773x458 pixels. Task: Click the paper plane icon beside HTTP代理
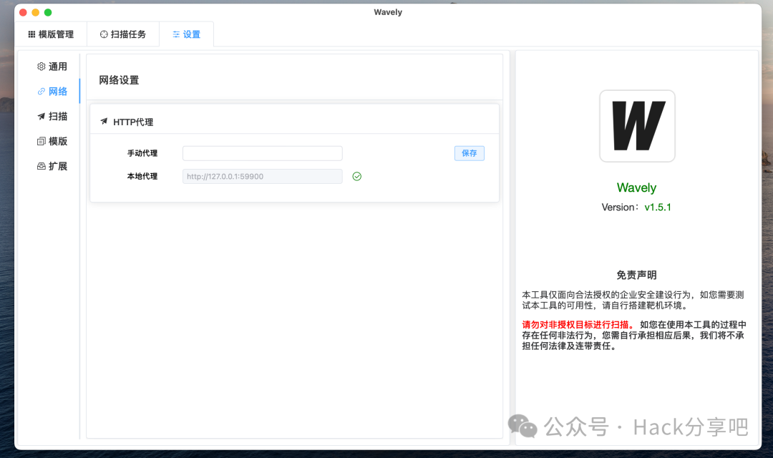pyautogui.click(x=104, y=121)
